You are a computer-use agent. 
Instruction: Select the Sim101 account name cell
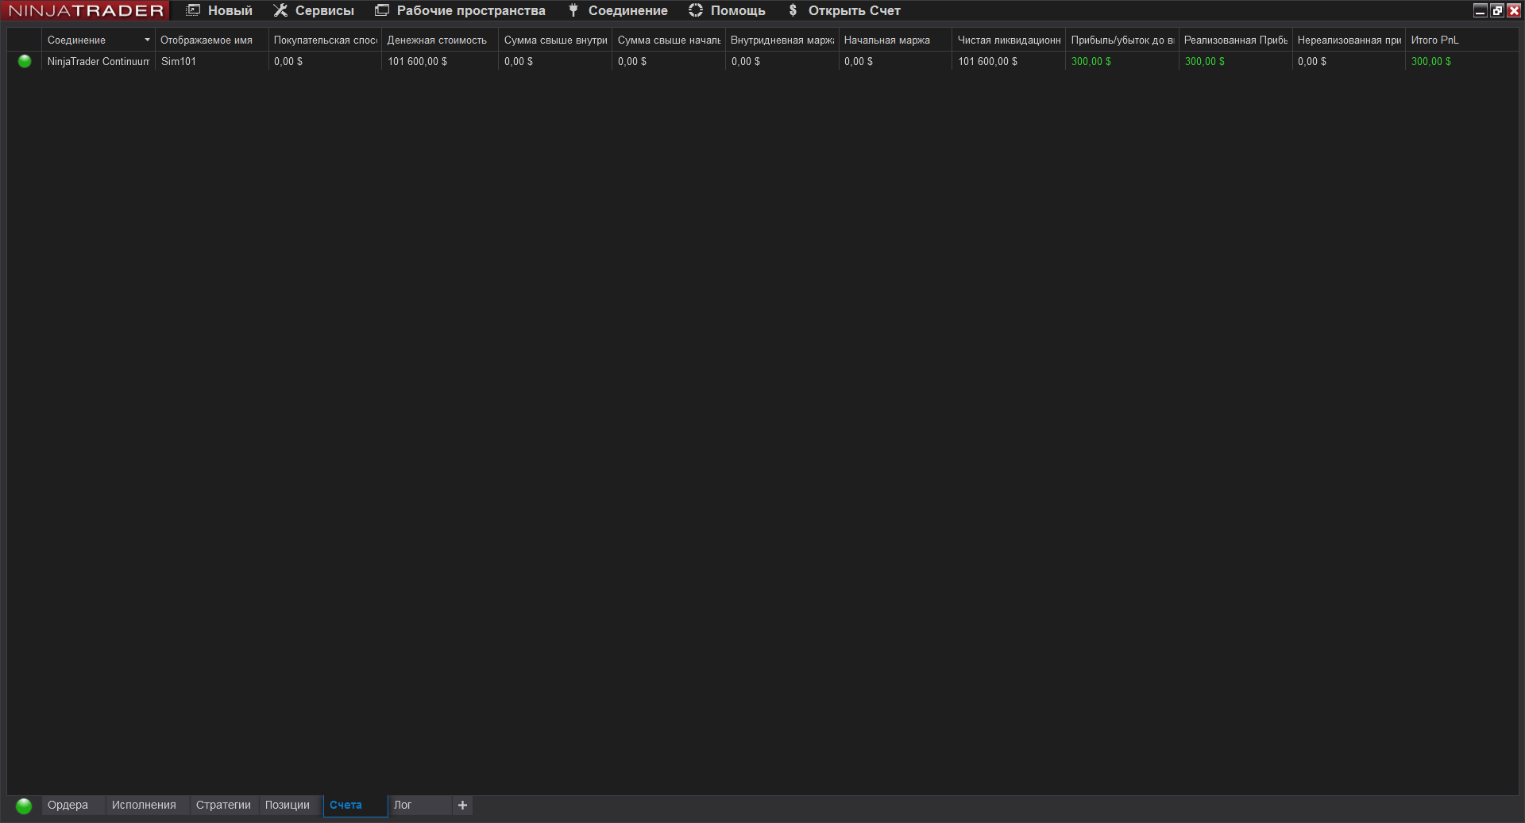[x=212, y=61]
